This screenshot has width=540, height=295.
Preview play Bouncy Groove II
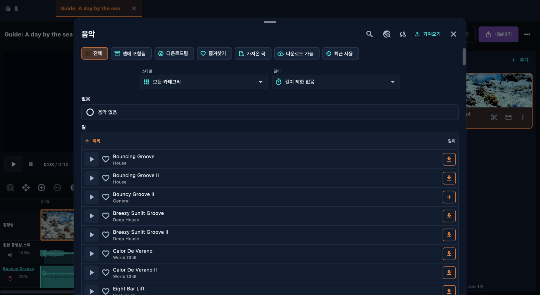pyautogui.click(x=91, y=197)
